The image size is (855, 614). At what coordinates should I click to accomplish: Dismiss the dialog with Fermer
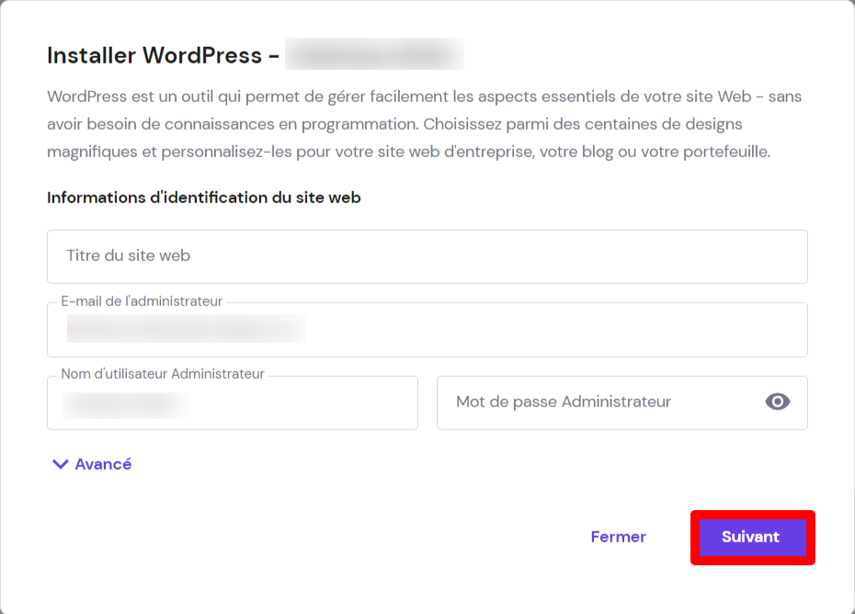pyautogui.click(x=618, y=537)
